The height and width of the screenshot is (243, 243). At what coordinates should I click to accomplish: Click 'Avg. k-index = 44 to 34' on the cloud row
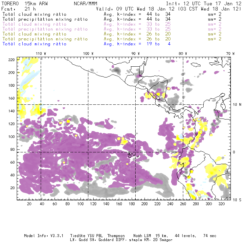tap(137, 14)
